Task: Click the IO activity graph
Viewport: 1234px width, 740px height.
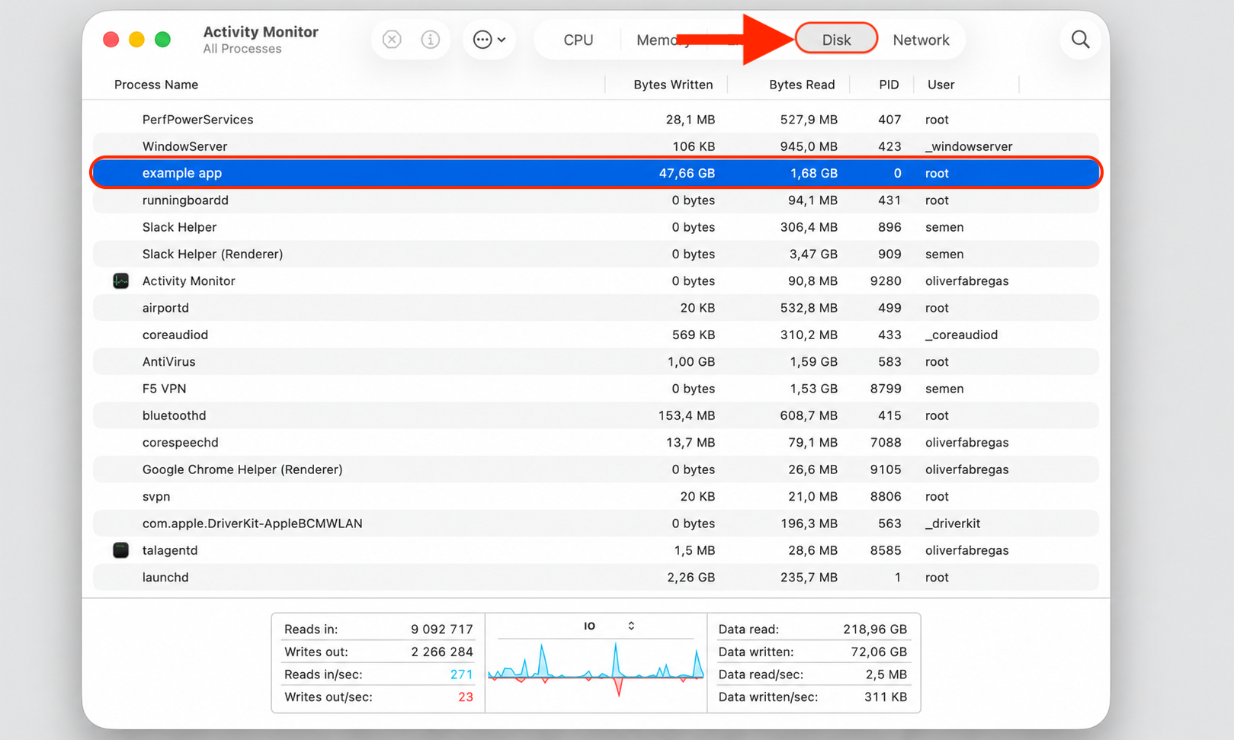Action: [596, 669]
